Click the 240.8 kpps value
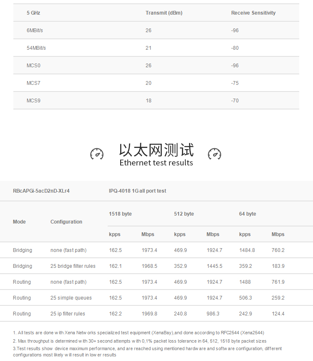Screen dimensions: 313x361 180,314
